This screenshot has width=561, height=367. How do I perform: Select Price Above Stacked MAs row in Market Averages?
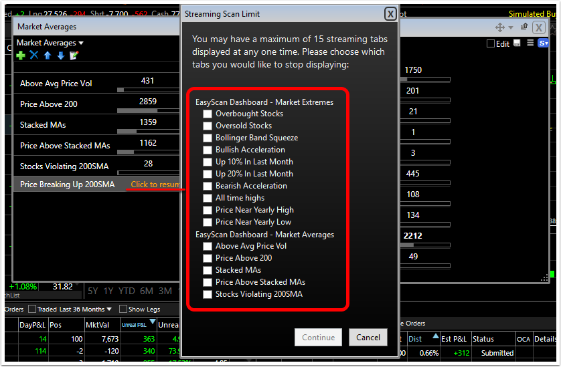click(96, 146)
